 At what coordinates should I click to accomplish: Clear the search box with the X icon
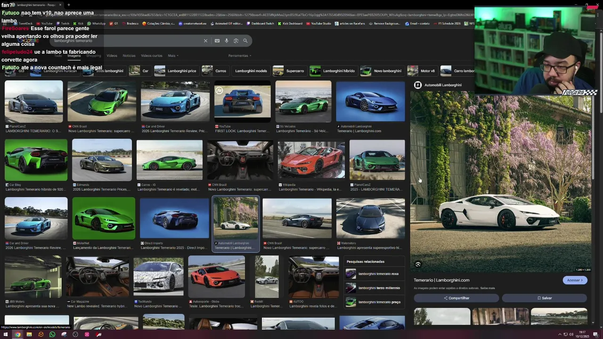tap(205, 41)
